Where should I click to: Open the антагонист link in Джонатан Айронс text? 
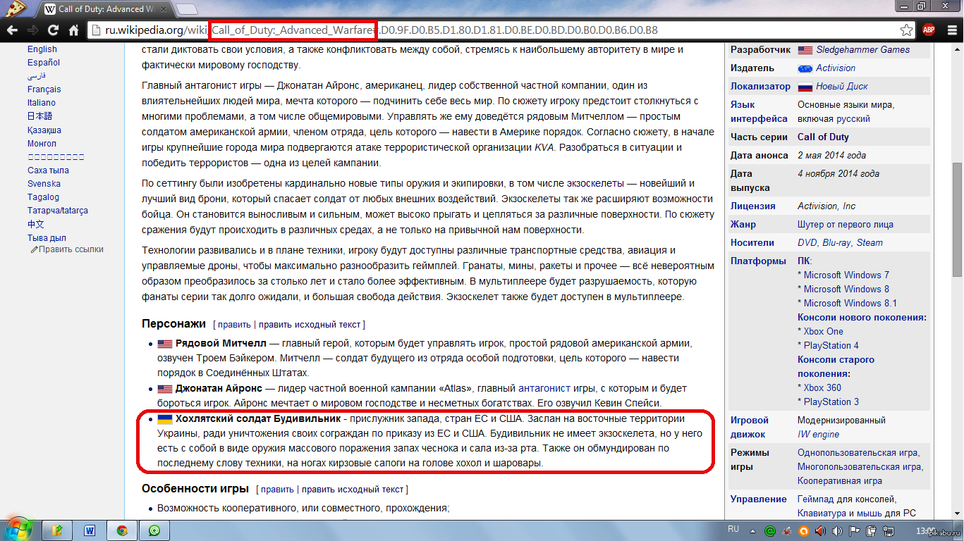click(545, 389)
